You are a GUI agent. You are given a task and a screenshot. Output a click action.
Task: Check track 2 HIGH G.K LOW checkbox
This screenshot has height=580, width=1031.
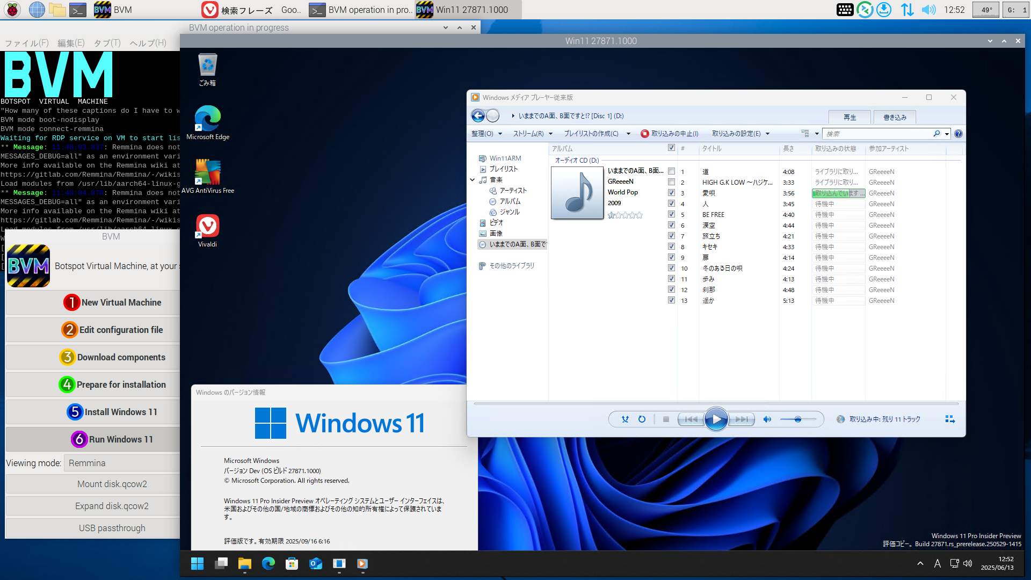[x=671, y=182]
